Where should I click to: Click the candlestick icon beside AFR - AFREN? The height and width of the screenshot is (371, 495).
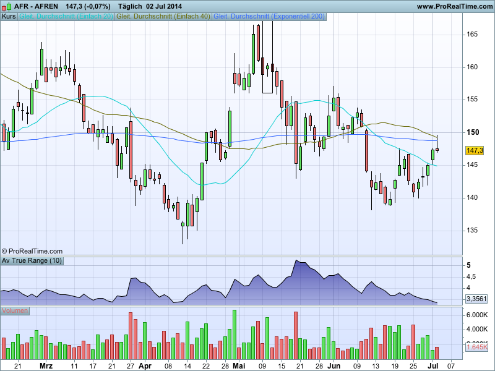(x=6, y=6)
